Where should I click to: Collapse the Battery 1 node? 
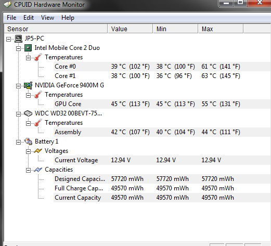[18, 142]
